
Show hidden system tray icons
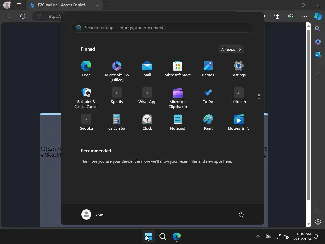pos(258,236)
